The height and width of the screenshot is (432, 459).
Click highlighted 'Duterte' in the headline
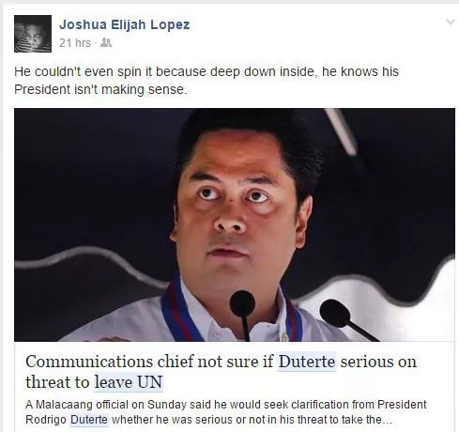(x=307, y=362)
